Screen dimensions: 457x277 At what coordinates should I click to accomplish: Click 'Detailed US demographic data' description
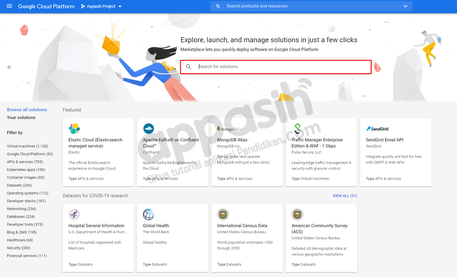point(319,252)
